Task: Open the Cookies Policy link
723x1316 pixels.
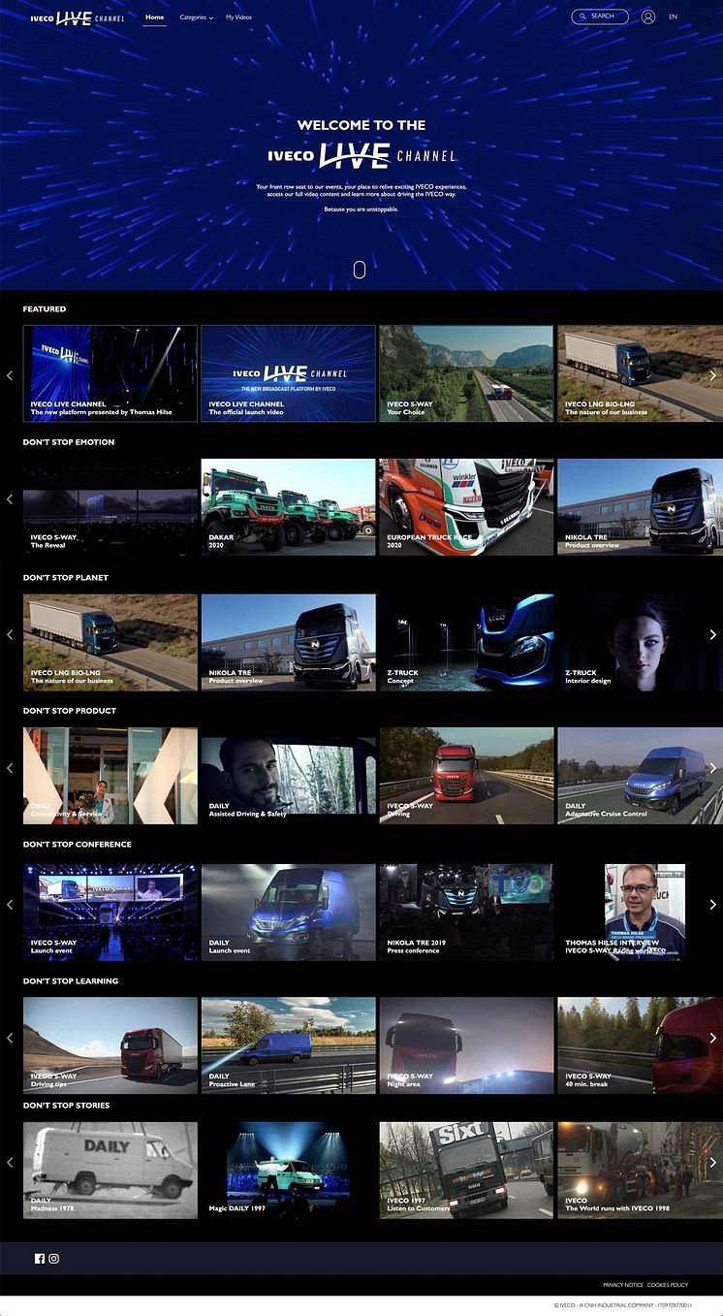Action: tap(668, 1285)
